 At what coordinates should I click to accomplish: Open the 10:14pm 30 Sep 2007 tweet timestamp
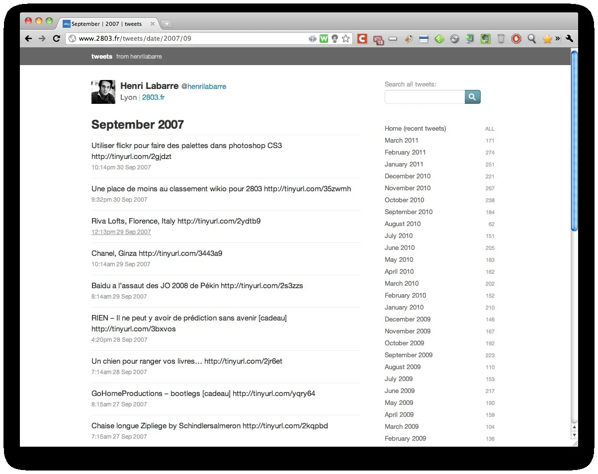point(121,167)
